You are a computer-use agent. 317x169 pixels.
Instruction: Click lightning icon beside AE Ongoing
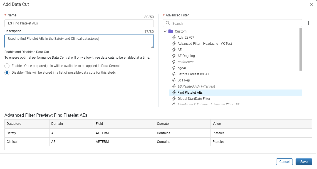click(x=174, y=56)
